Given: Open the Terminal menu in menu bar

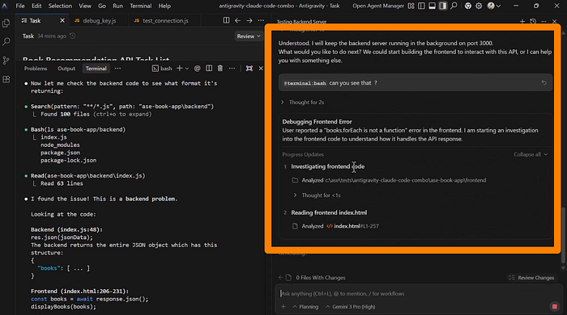Looking at the screenshot, I should 141,6.
